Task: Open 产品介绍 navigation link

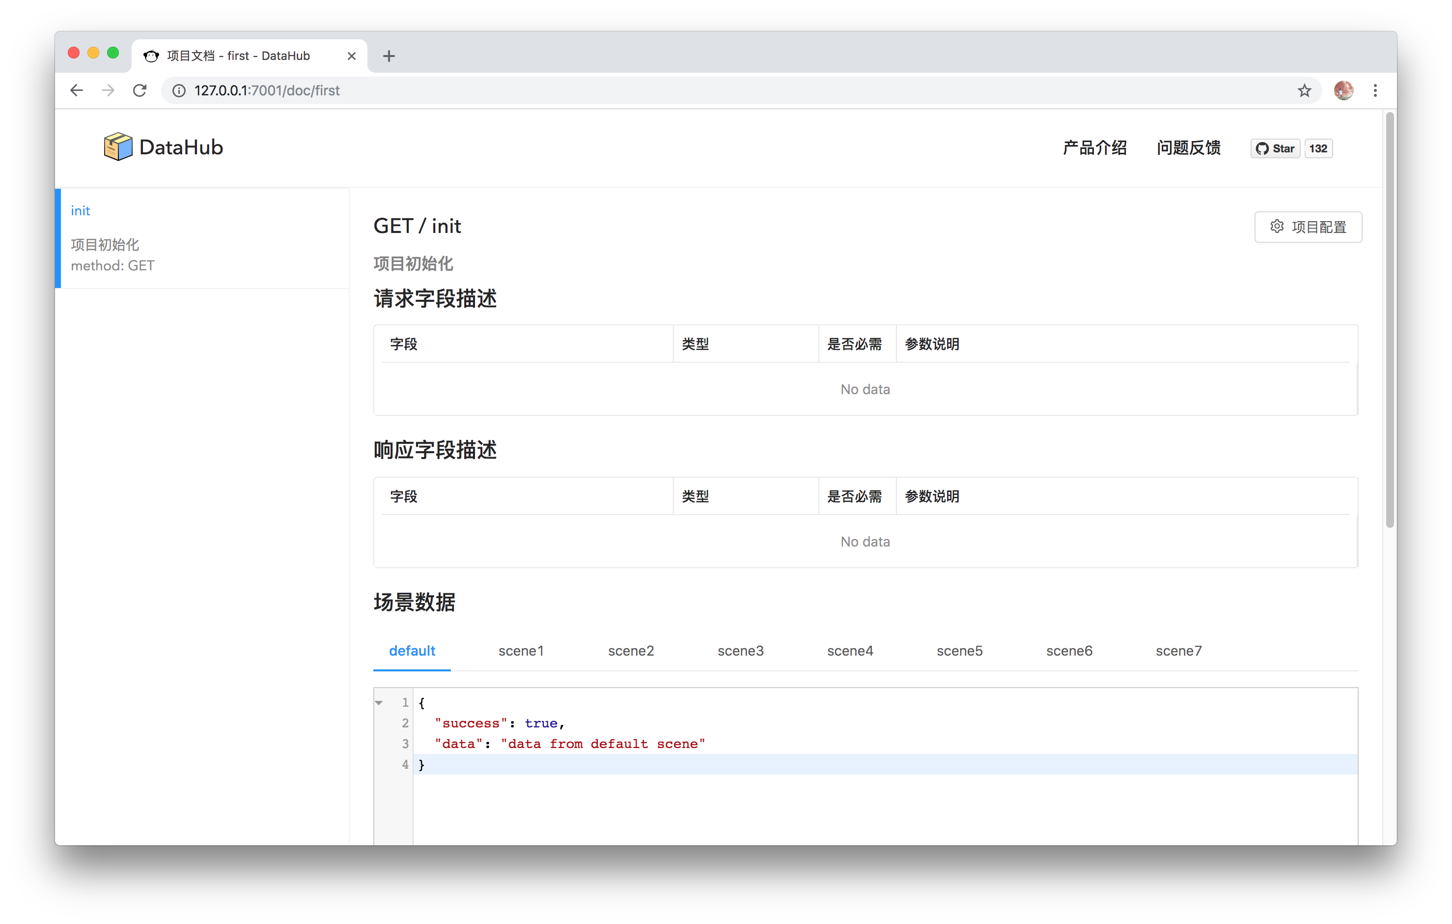Action: (x=1094, y=148)
